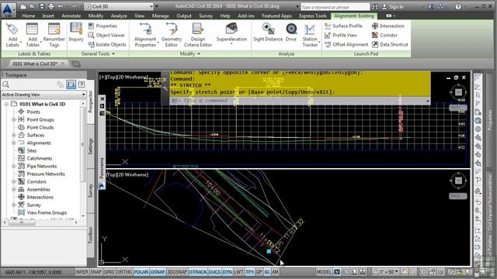This screenshot has height=279, width=497.
Task: Open Add Labels tool
Action: pyautogui.click(x=12, y=35)
